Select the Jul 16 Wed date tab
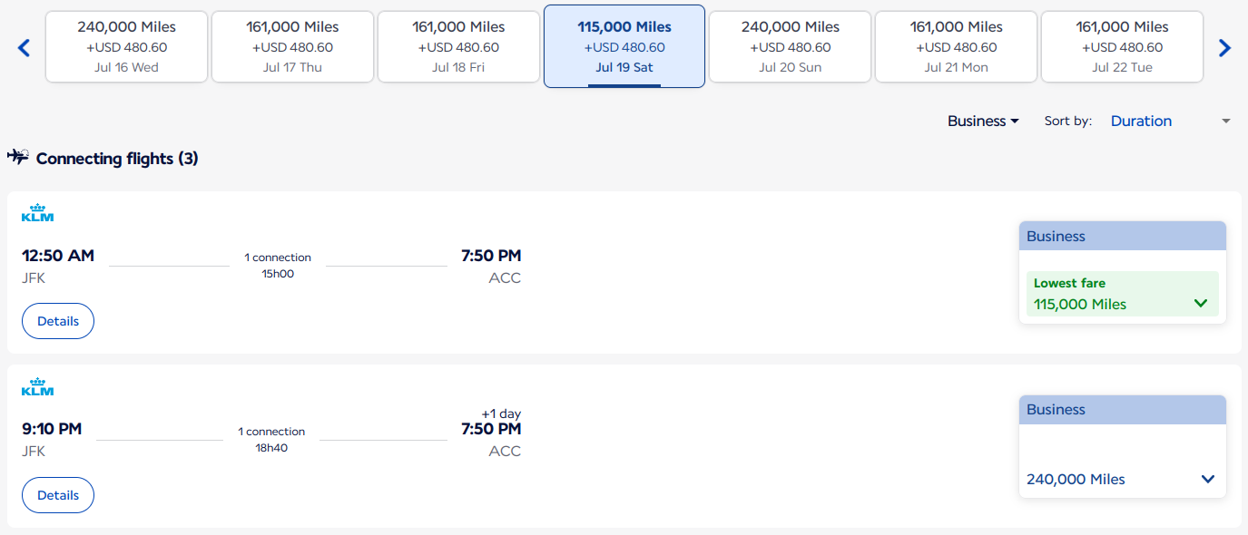The width and height of the screenshot is (1248, 535). pos(127,47)
